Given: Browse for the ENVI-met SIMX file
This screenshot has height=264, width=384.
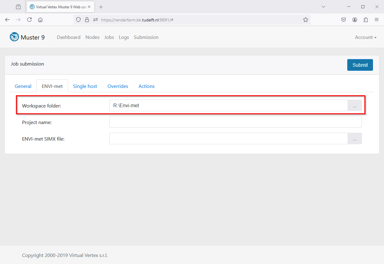Looking at the screenshot, I should click(x=355, y=138).
